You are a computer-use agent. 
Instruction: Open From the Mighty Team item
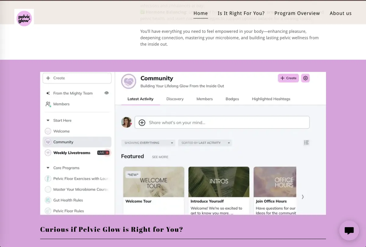(x=73, y=93)
